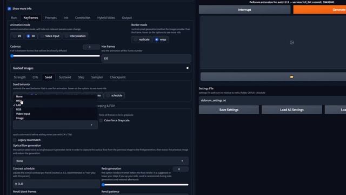The width and height of the screenshot is (346, 195).
Task: Select the Seed schedule tab
Action: (x=49, y=77)
